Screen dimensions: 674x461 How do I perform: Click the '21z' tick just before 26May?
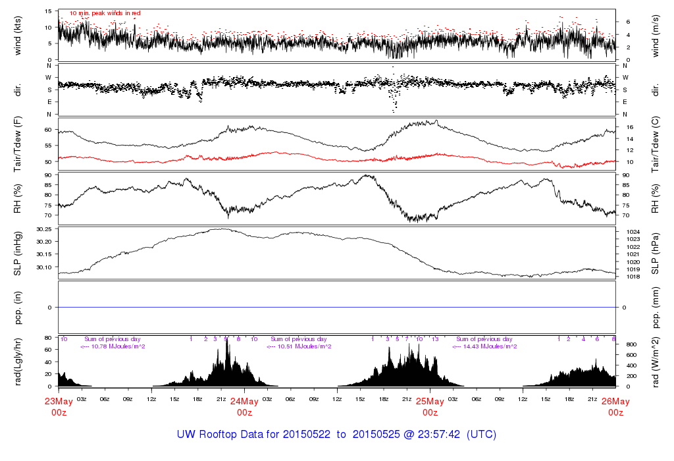[592, 399]
